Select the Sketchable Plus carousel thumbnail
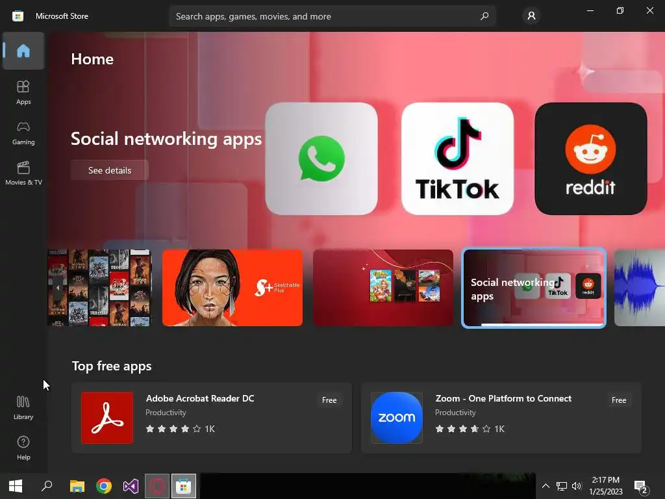 pyautogui.click(x=232, y=288)
